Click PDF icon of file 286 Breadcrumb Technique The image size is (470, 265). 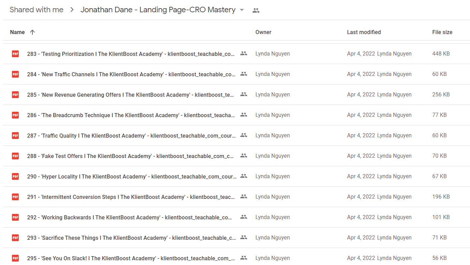(15, 115)
